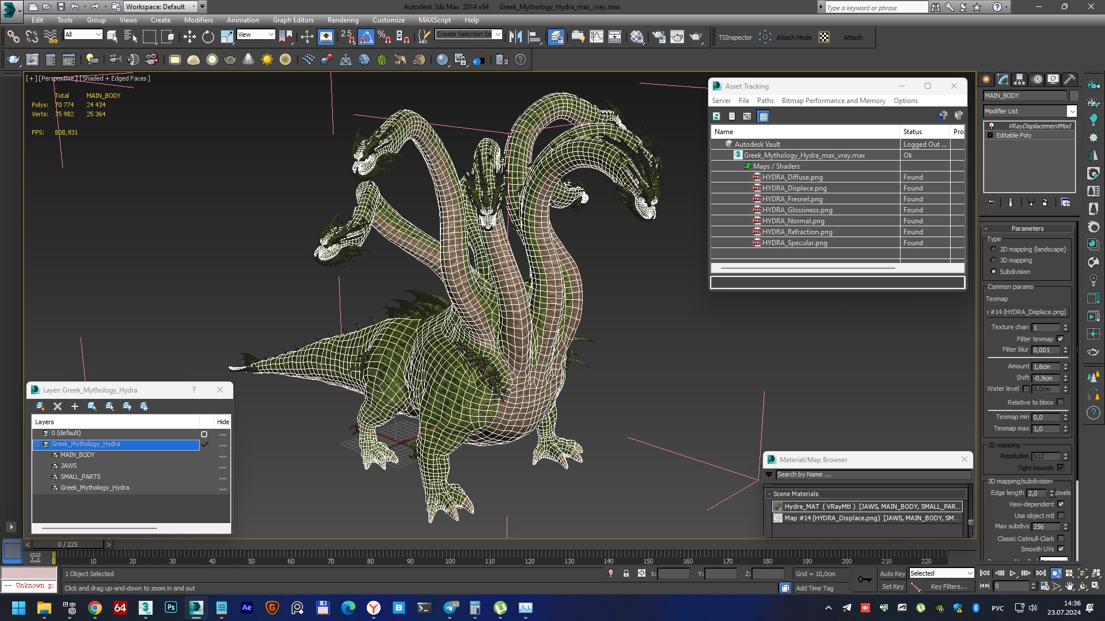Open the Rendering menu

pyautogui.click(x=343, y=20)
